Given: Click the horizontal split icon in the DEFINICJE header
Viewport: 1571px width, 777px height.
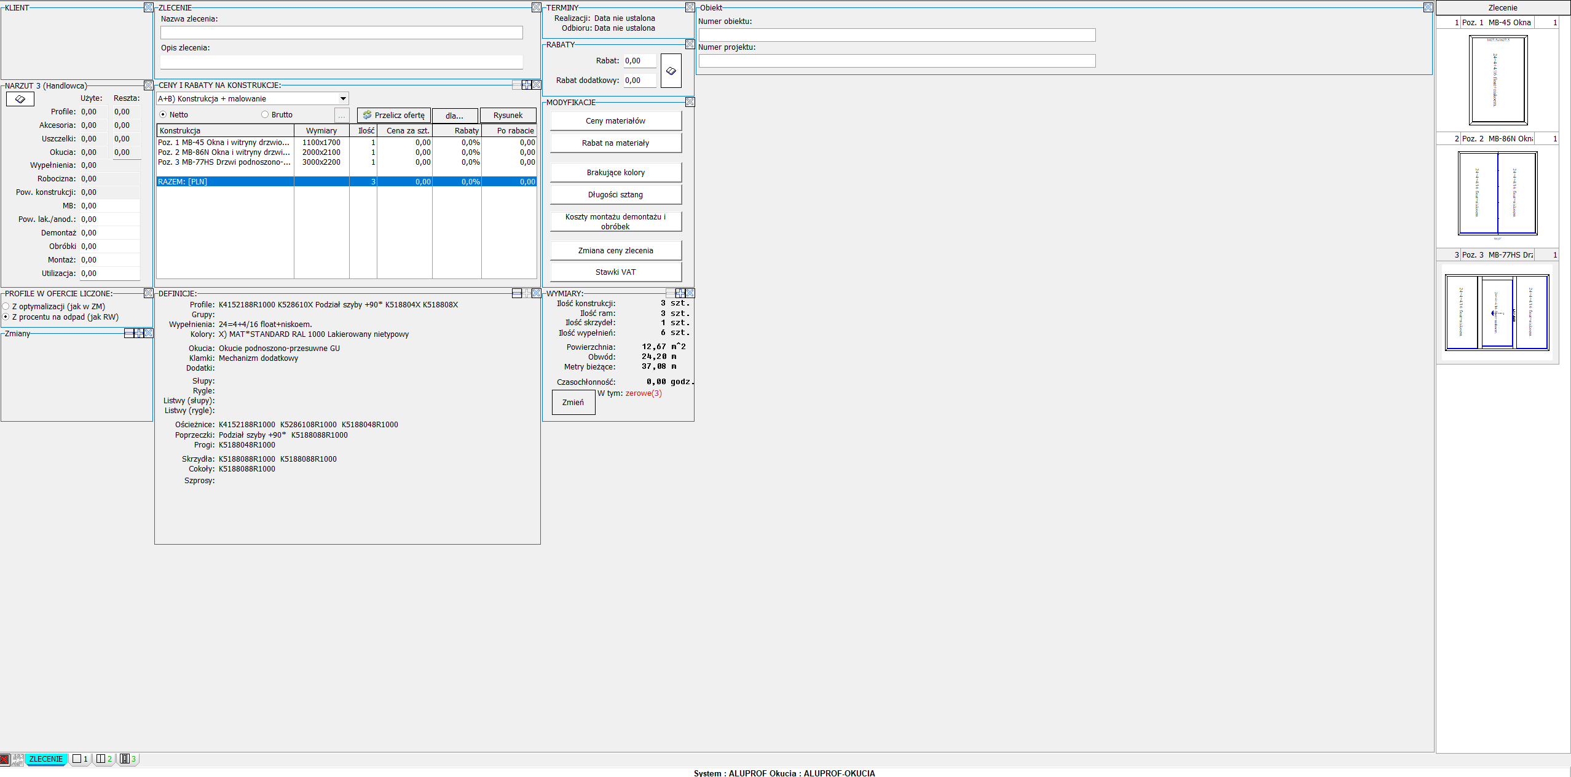Looking at the screenshot, I should tap(517, 293).
